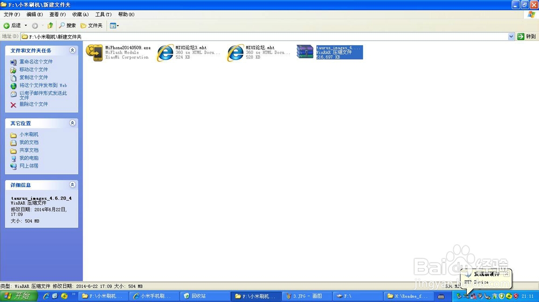This screenshot has height=302, width=539.
Task: Click Publish this file to Web link
Action: 43,85
